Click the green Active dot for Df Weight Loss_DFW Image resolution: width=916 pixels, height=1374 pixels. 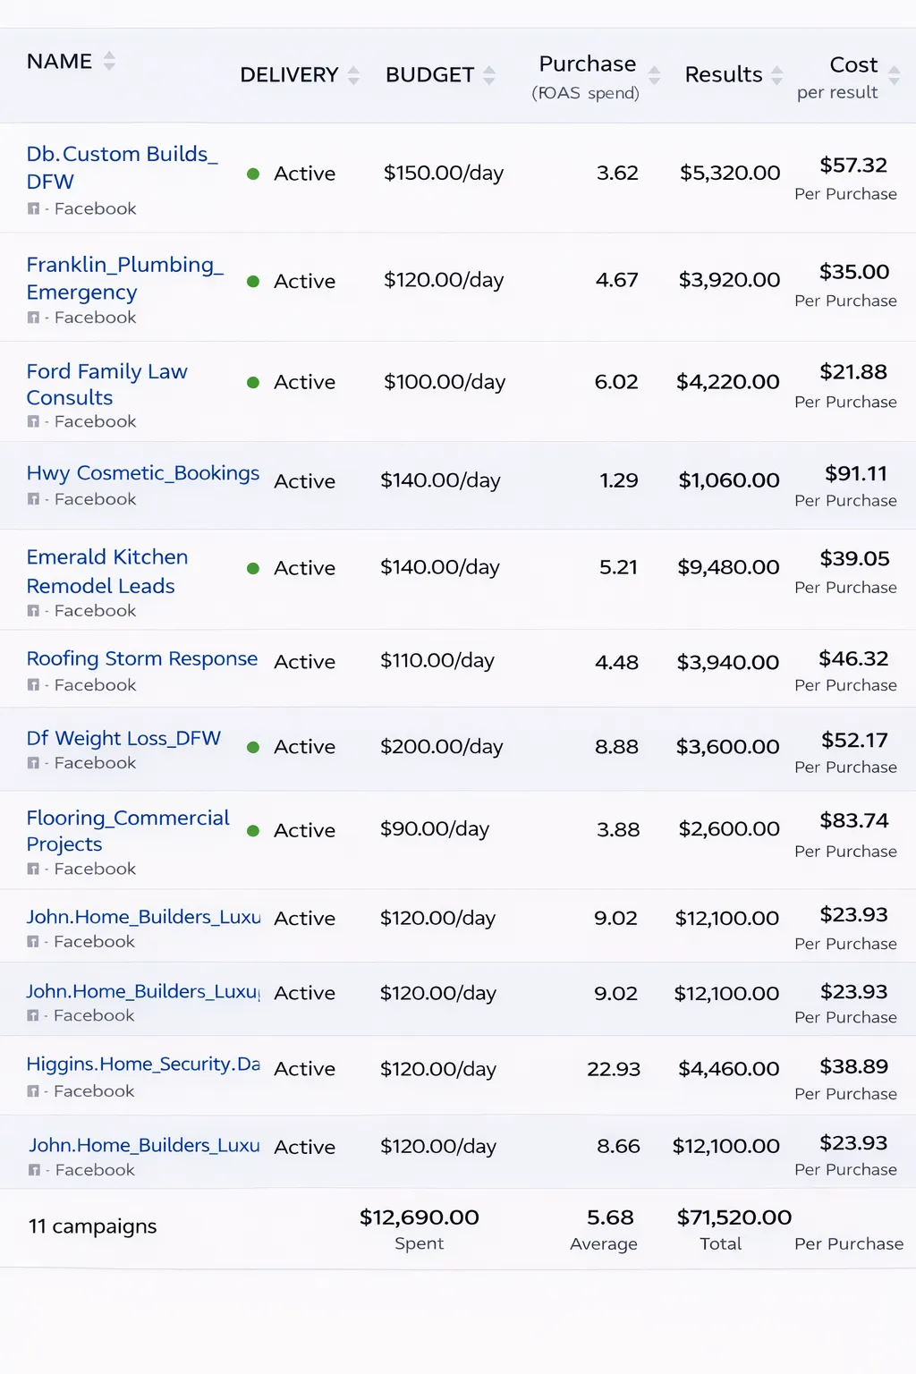click(253, 747)
